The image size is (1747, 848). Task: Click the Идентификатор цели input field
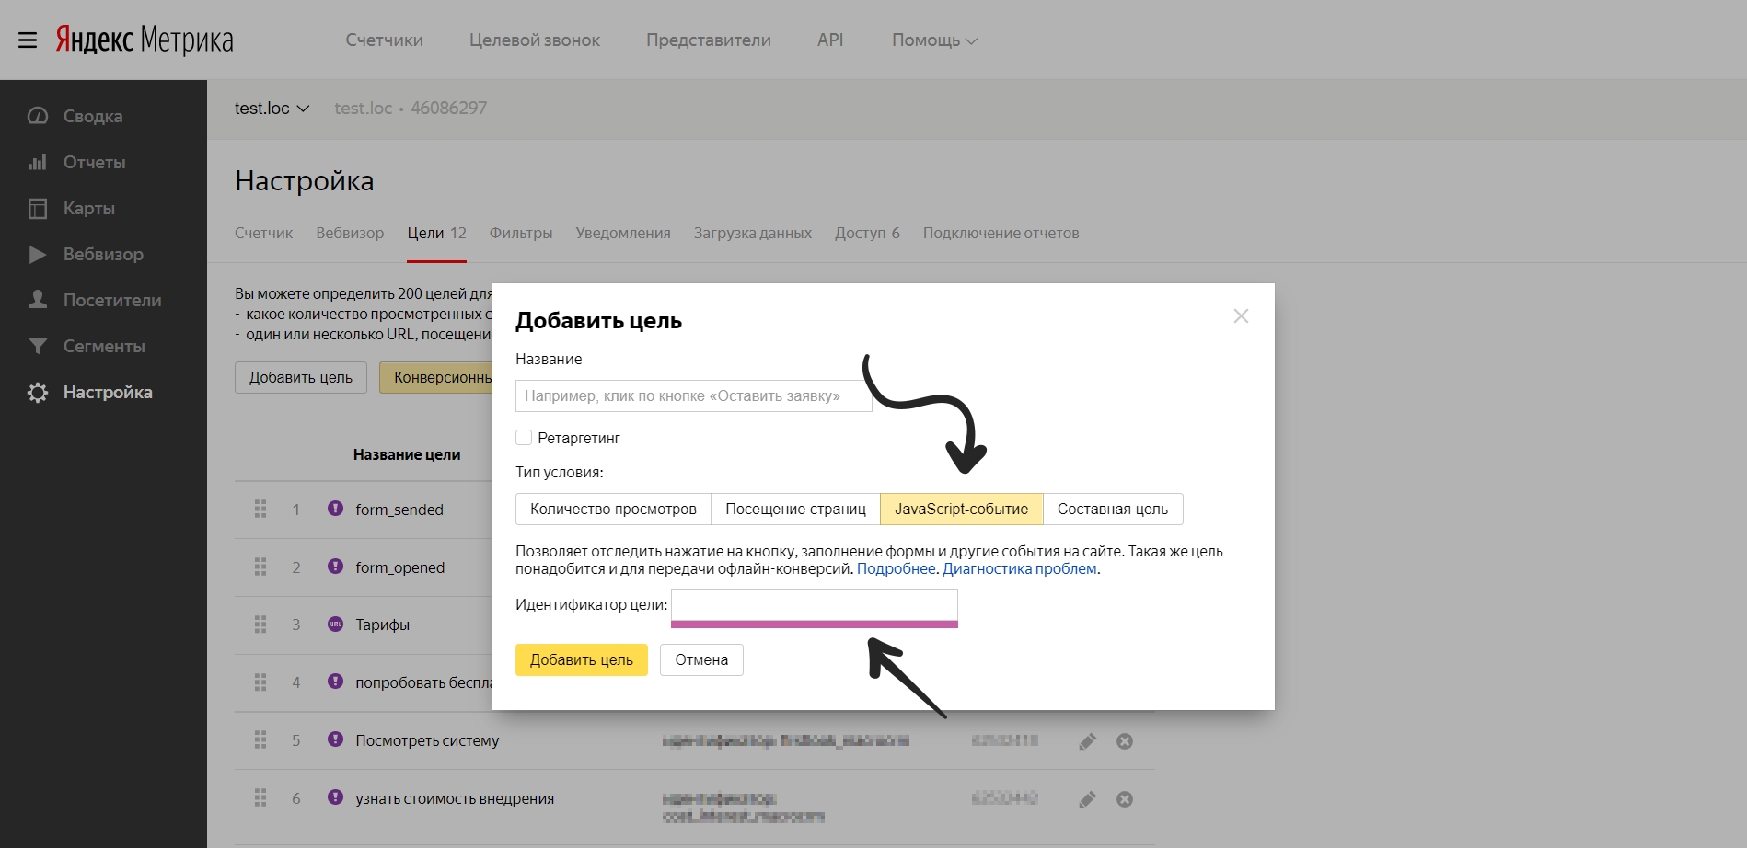pos(814,605)
